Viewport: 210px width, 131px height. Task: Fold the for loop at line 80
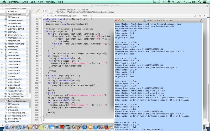tap(40, 34)
